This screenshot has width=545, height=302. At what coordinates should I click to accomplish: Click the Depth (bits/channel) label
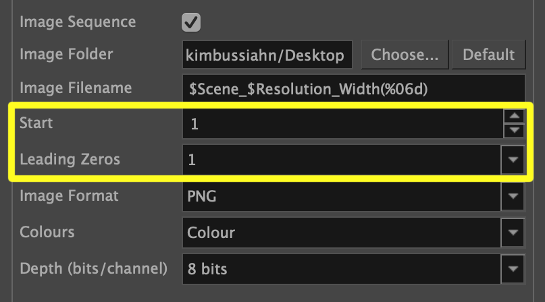[x=94, y=268]
